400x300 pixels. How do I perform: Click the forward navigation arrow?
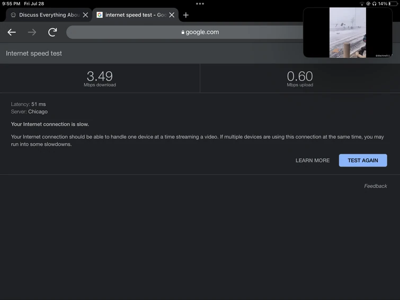click(x=32, y=32)
